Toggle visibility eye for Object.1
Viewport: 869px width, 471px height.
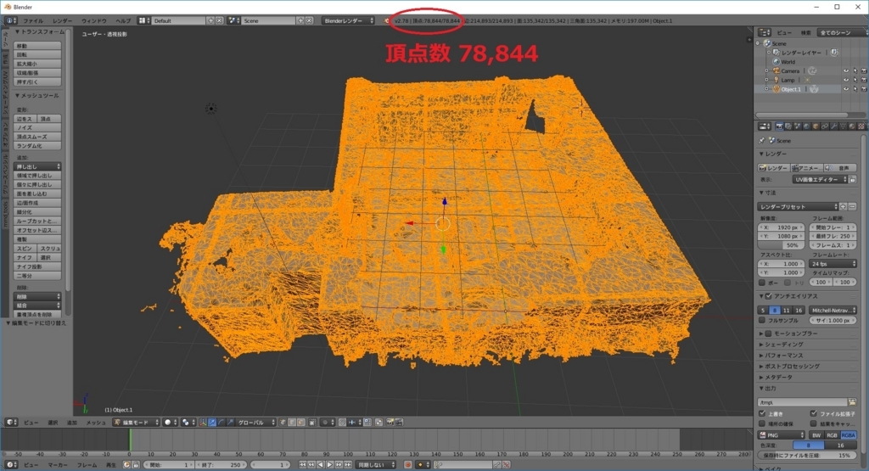point(846,88)
